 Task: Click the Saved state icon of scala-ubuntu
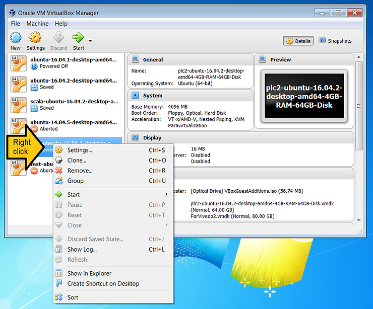click(x=34, y=108)
